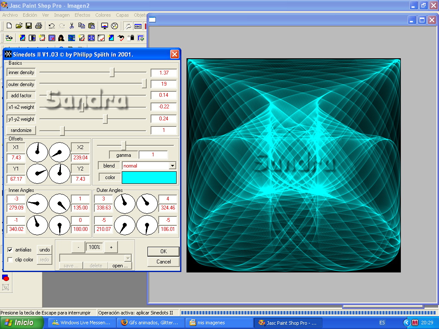The image size is (439, 329).
Task: Increase preview zoom with the + button
Action: click(x=111, y=247)
